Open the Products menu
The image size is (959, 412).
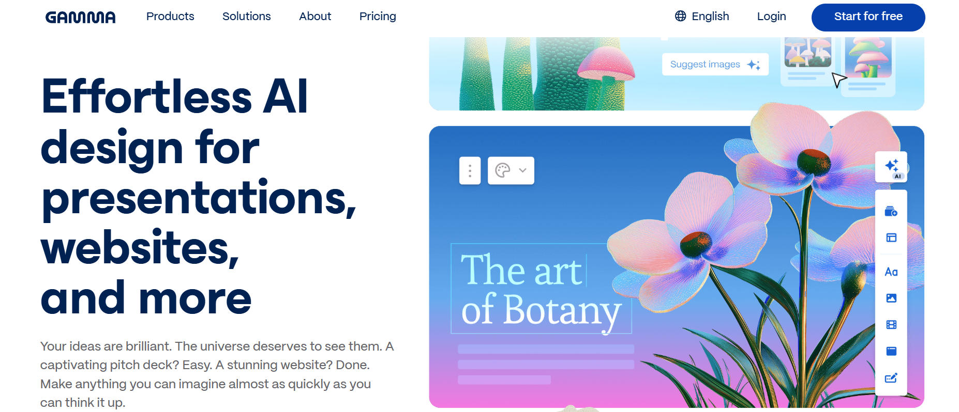[170, 17]
